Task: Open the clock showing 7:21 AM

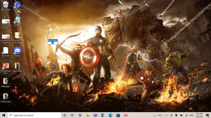Action: click(x=199, y=115)
